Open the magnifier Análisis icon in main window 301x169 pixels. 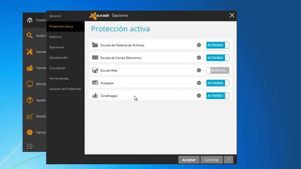(30, 36)
